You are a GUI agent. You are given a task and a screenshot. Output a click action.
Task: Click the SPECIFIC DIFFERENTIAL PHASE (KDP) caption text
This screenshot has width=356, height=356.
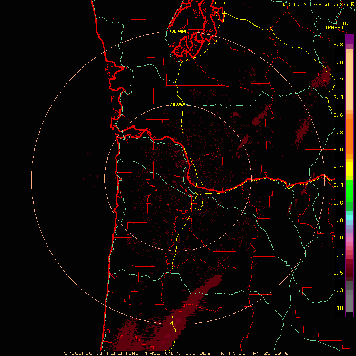[123, 353]
